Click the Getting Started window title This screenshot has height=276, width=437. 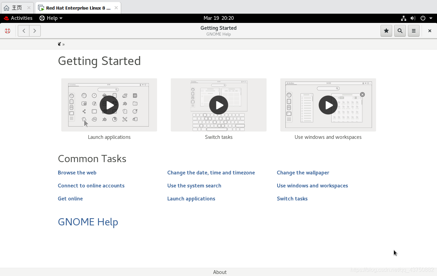[x=218, y=28]
